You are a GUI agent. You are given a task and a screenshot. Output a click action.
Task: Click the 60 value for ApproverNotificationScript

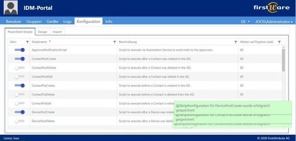click(x=242, y=50)
